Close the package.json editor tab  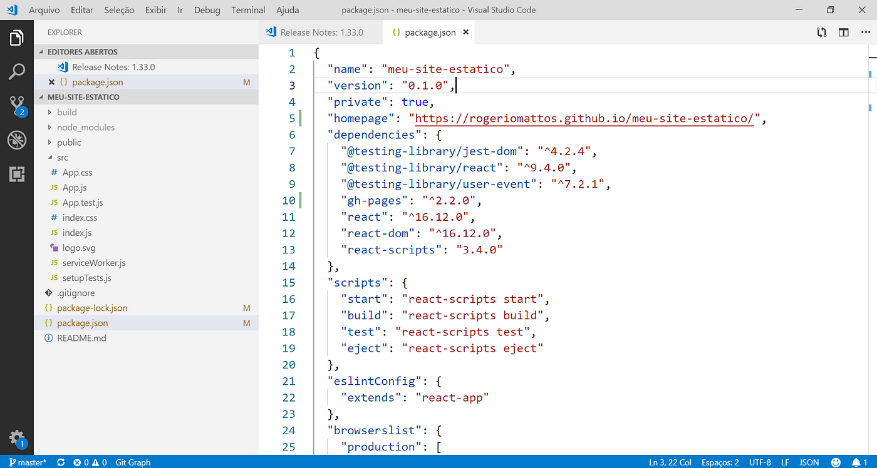pyautogui.click(x=465, y=32)
